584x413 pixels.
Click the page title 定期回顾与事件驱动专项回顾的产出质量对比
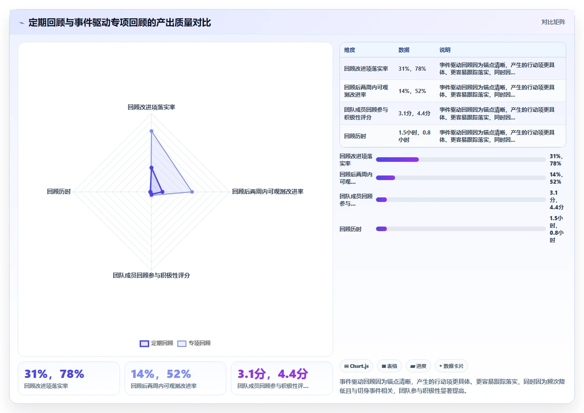[x=120, y=23]
